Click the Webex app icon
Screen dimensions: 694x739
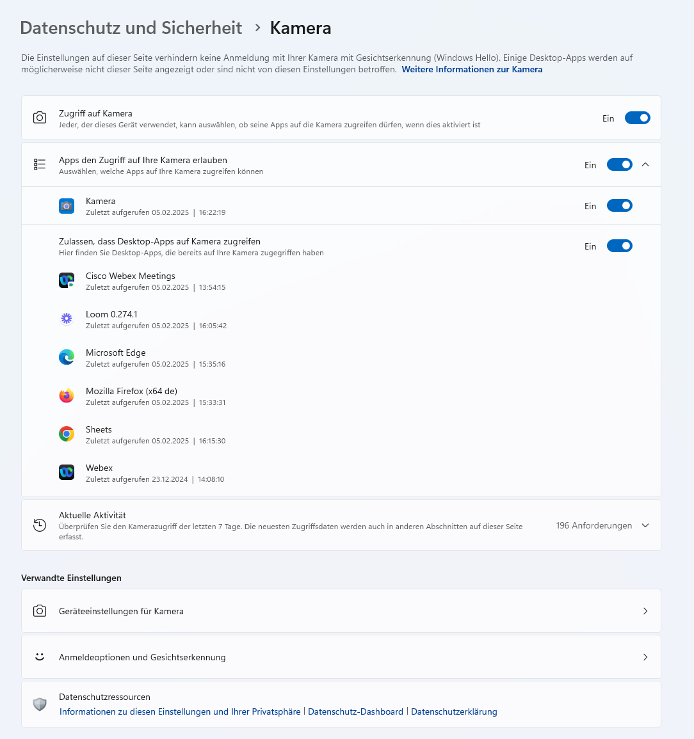point(67,473)
